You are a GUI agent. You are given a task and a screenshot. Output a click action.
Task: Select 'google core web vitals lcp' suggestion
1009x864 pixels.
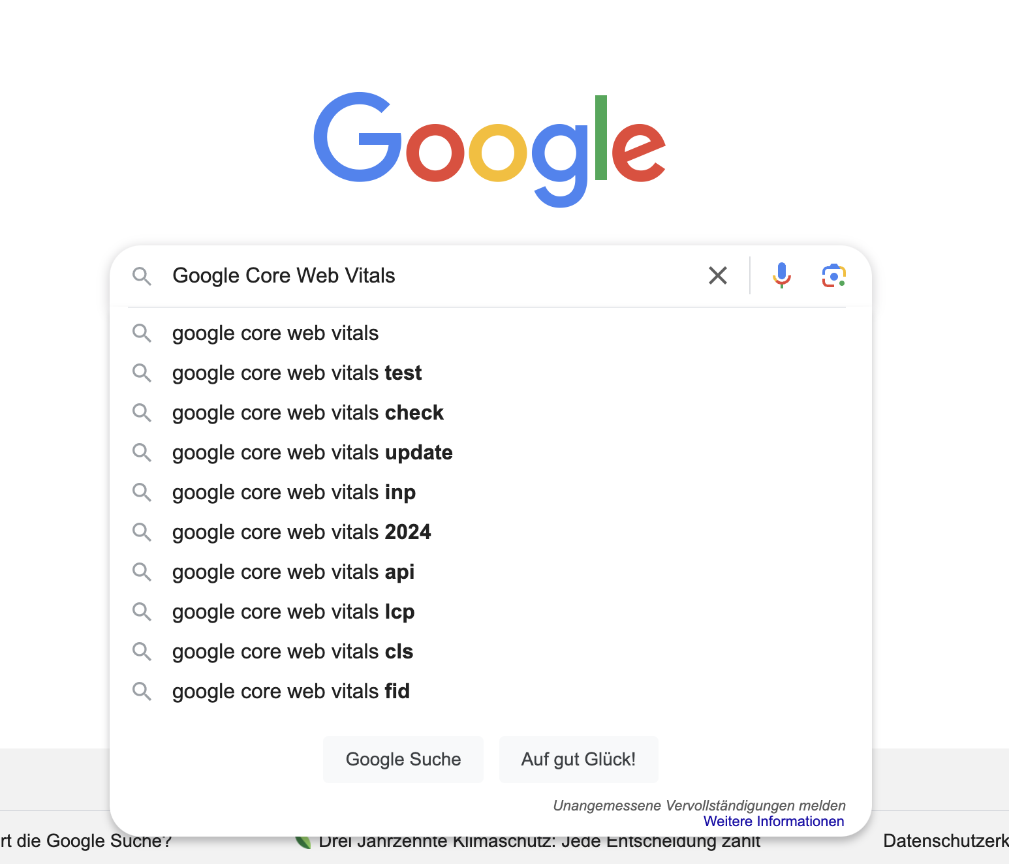coord(490,611)
